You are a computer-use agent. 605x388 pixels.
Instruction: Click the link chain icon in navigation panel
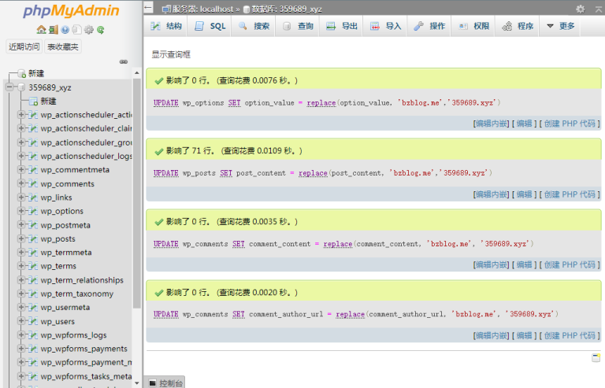click(x=123, y=61)
